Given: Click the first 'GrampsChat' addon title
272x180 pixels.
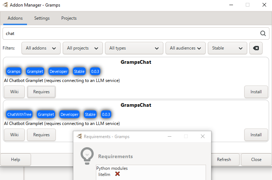Looking at the screenshot, I should pyautogui.click(x=136, y=62).
